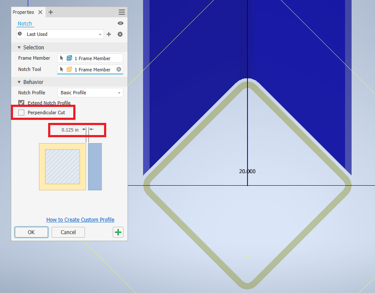Click the Frame Member cube icon
375x293 pixels.
click(70, 58)
